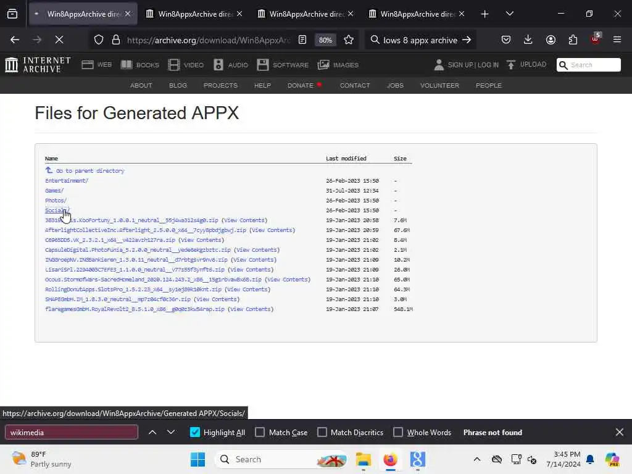
Task: Download the AfterlightCollectiveInc.Afterlight zip file
Action: [146, 230]
